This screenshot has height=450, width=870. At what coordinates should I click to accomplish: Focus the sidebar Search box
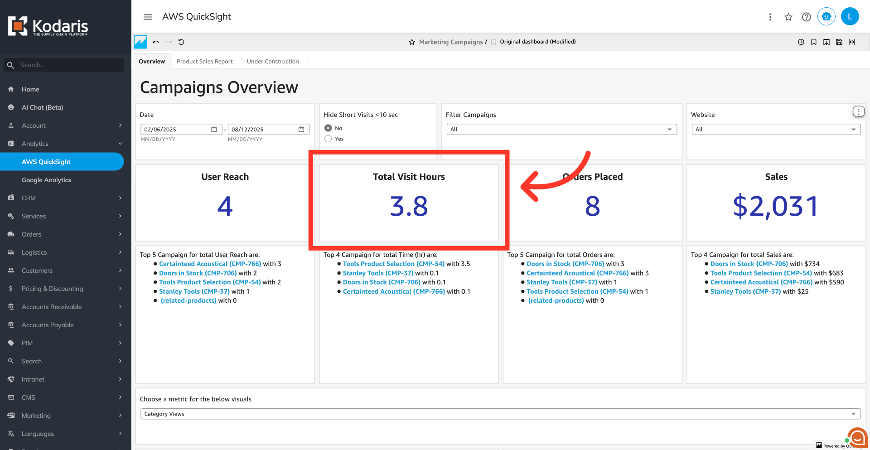point(63,65)
